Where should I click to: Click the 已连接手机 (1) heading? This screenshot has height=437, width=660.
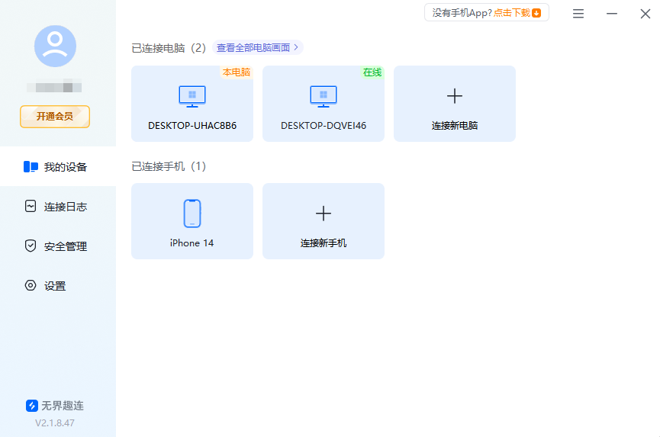169,166
